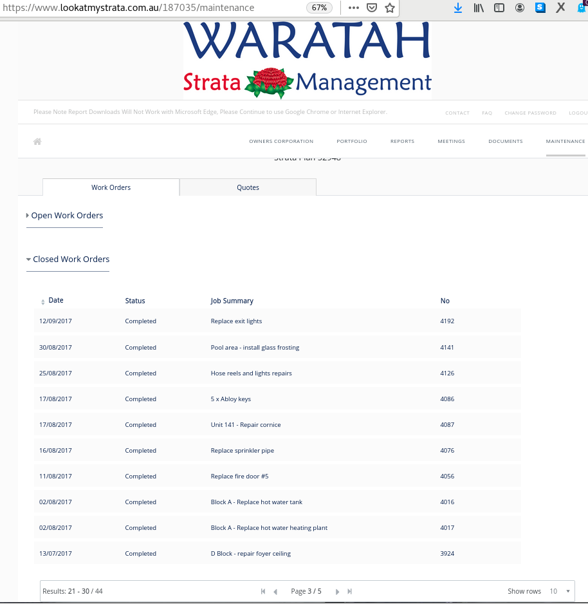
Task: Click Completed status for Replace exit lights
Action: point(140,321)
